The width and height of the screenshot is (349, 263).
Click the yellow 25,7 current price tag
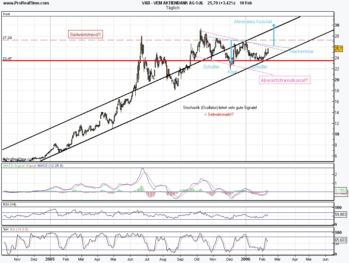[x=338, y=49]
